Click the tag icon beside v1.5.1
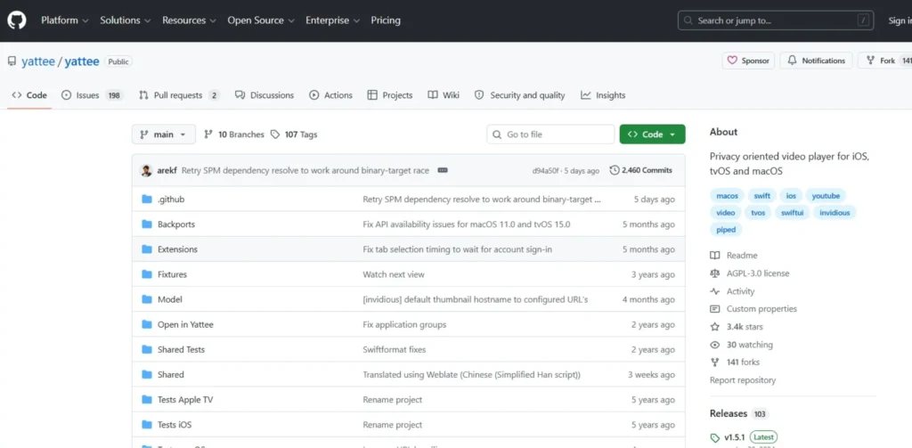Image resolution: width=912 pixels, height=448 pixels. [715, 437]
